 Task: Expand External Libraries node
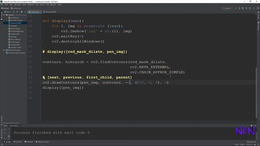tap(4, 50)
